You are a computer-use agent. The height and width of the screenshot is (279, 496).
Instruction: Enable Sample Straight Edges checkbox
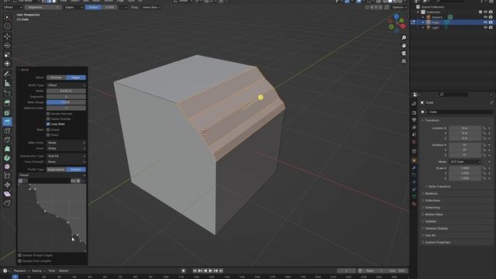click(19, 255)
